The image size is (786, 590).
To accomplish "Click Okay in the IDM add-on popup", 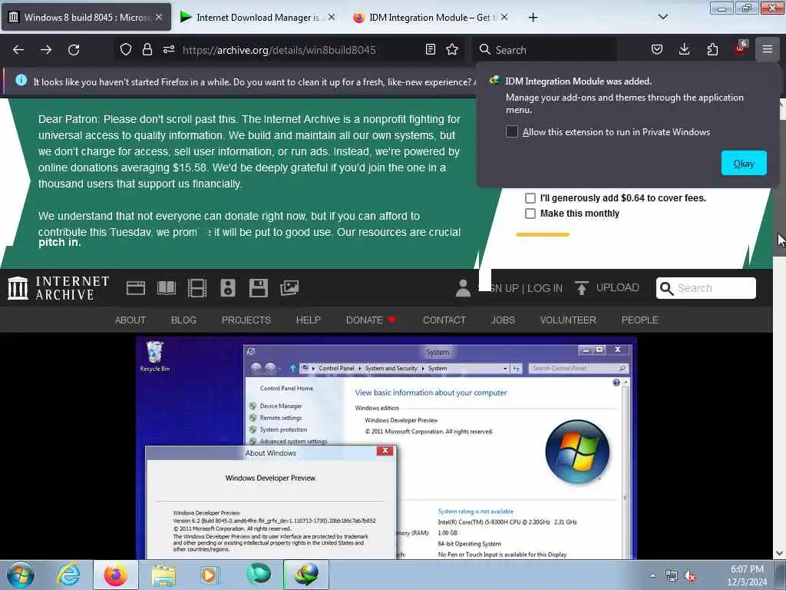I will [x=744, y=163].
